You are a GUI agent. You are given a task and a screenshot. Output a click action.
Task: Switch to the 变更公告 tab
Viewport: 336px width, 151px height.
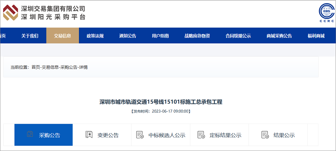[108, 135]
